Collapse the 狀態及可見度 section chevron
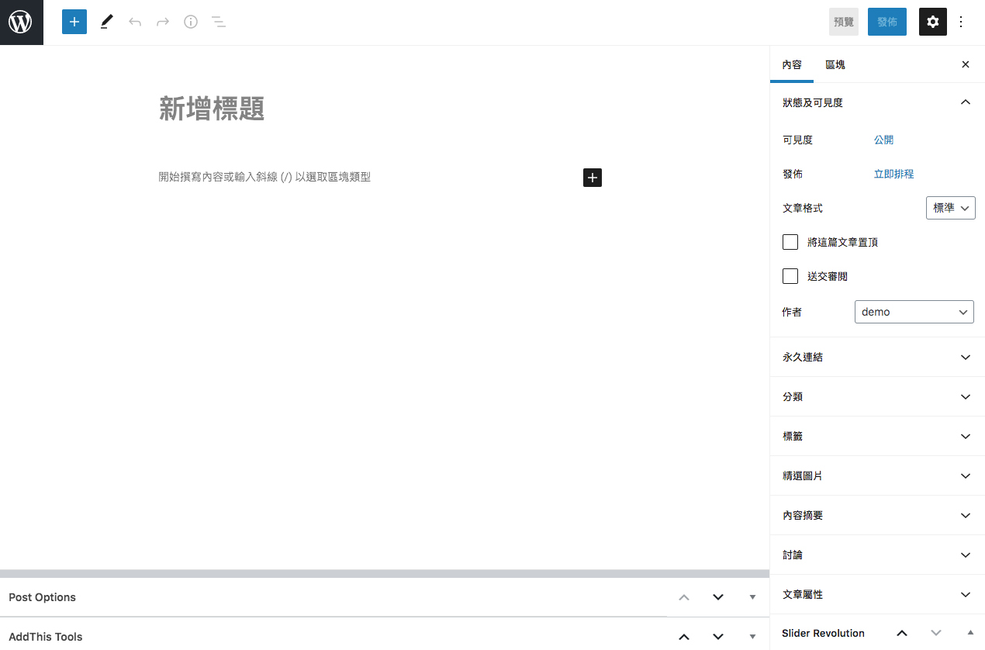The width and height of the screenshot is (985, 650). pyautogui.click(x=965, y=102)
